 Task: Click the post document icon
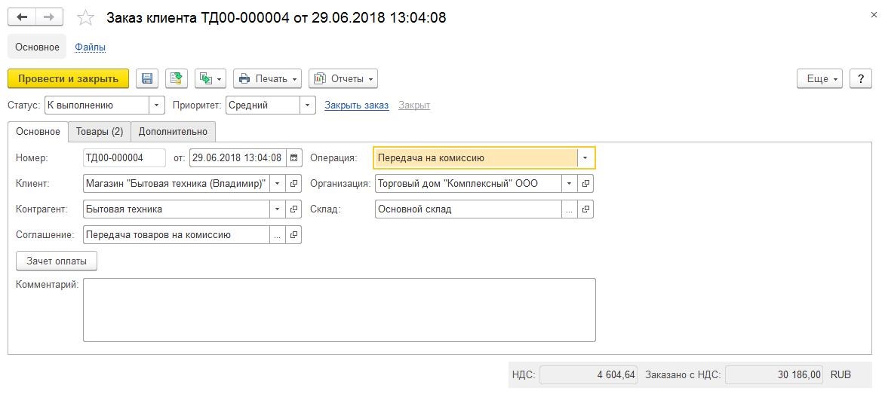177,79
